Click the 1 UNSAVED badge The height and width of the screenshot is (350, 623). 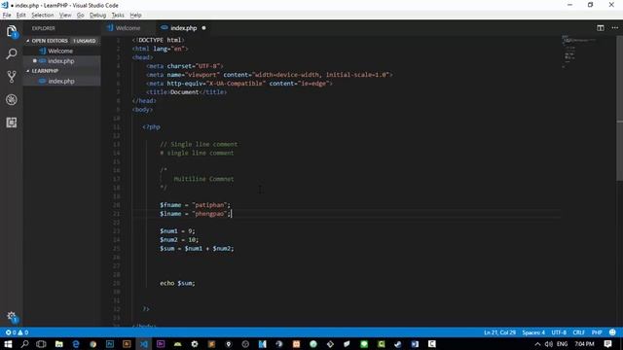point(85,41)
